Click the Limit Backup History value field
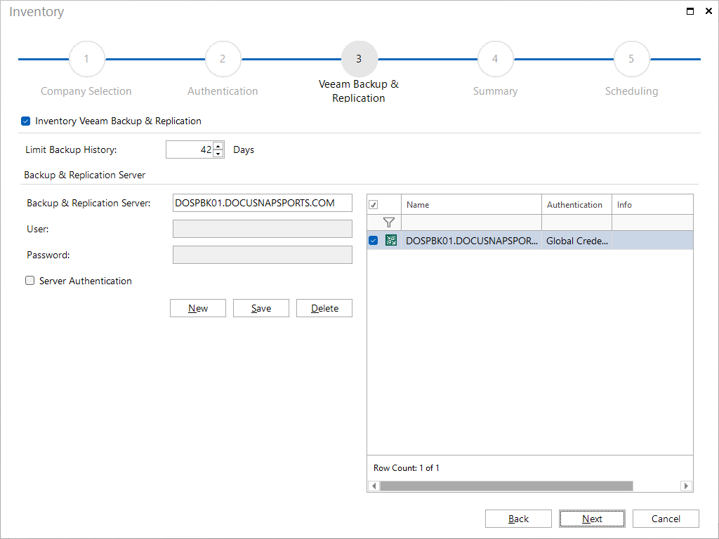The width and height of the screenshot is (719, 539). pos(190,149)
